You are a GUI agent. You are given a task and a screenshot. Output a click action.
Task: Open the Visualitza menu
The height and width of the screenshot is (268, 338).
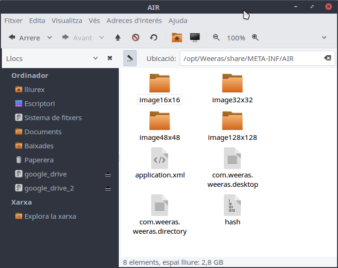coord(67,21)
